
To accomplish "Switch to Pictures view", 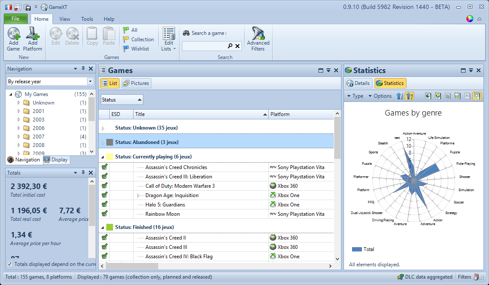I will point(136,83).
